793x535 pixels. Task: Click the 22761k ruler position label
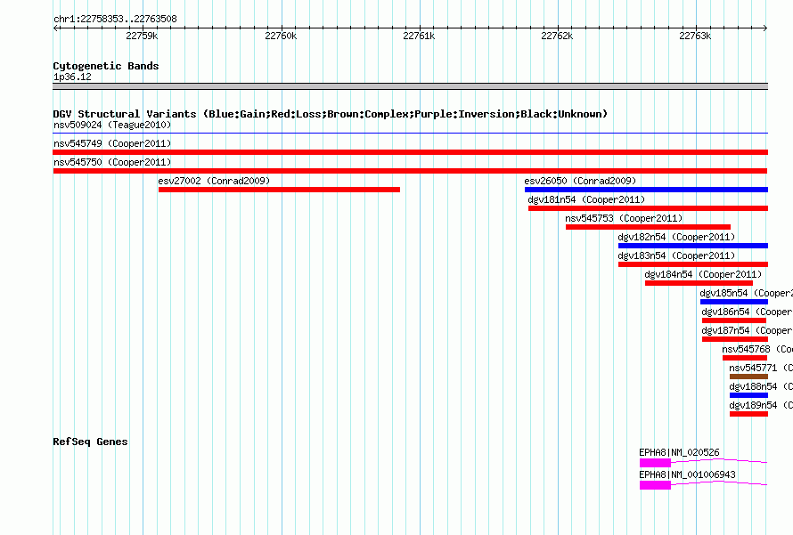tap(419, 36)
